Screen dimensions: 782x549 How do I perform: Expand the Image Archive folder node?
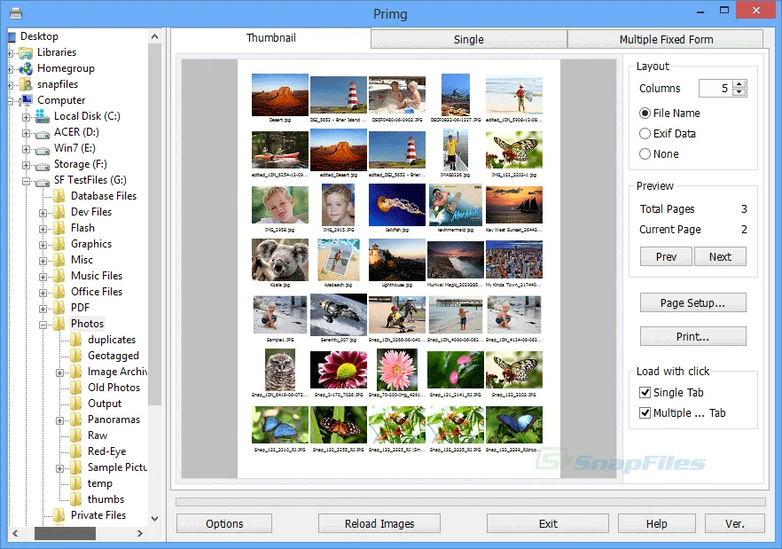[x=60, y=373]
